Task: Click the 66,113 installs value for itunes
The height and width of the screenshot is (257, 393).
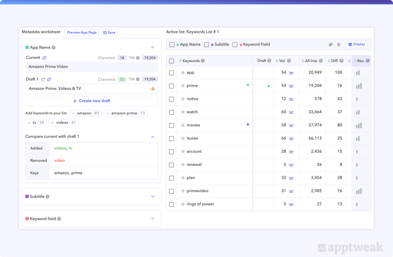Action: (315, 138)
